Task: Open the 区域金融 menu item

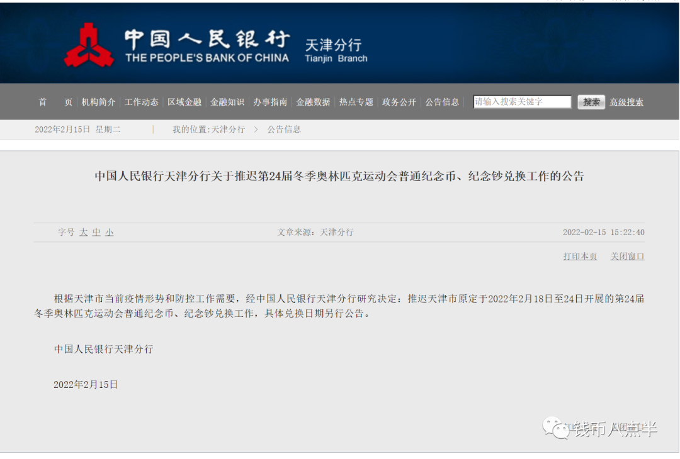Action: click(x=184, y=102)
